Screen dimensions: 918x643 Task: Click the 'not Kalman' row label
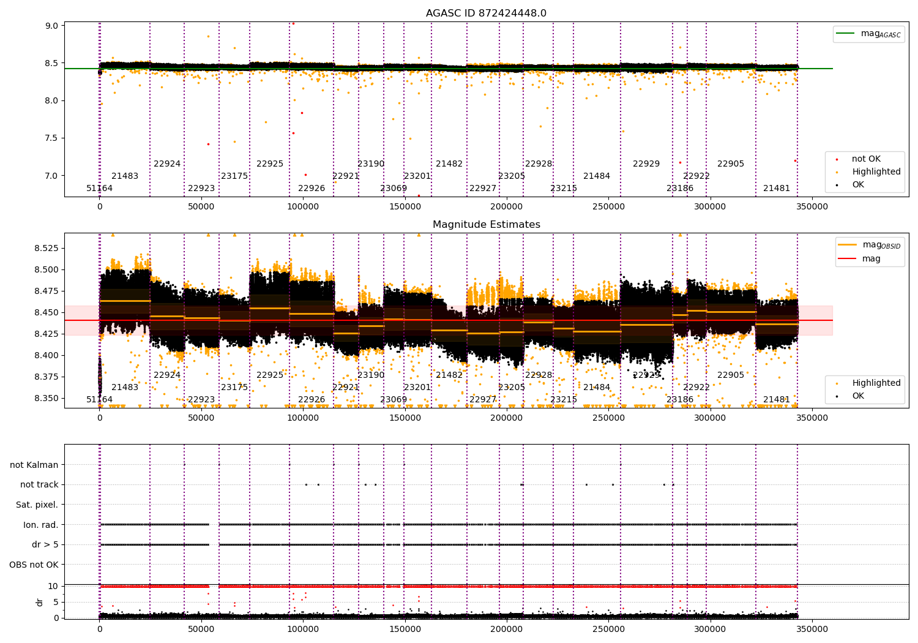pos(34,465)
